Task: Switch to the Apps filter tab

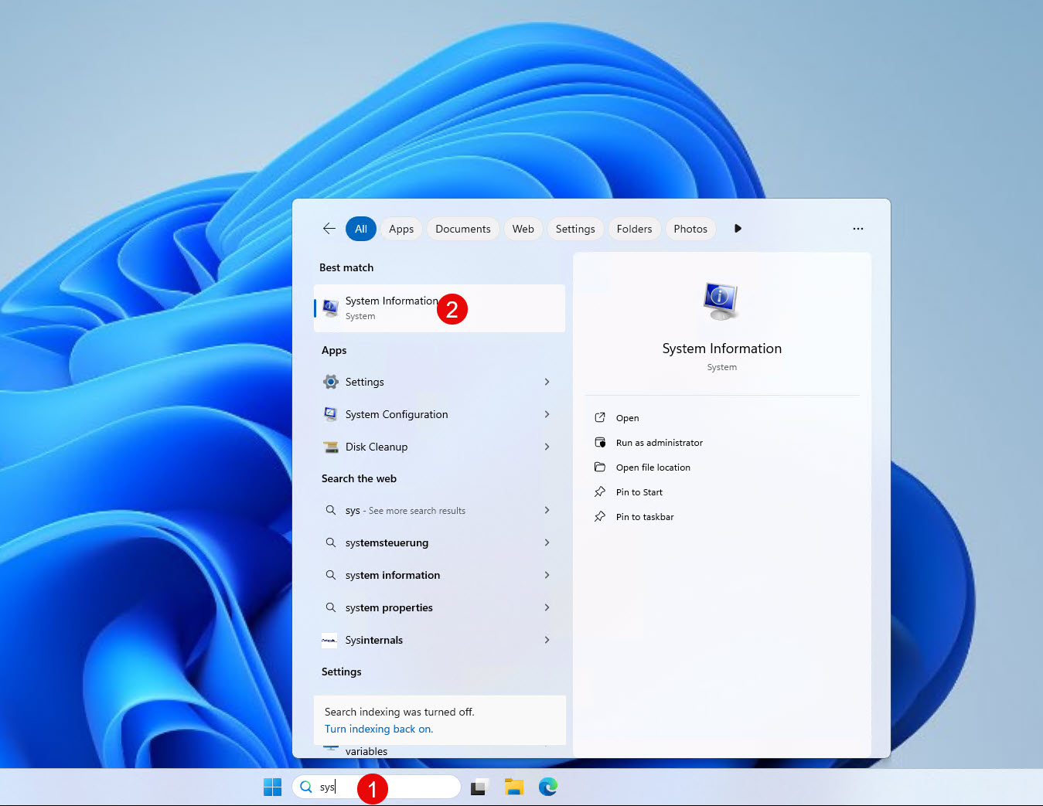Action: pos(401,229)
